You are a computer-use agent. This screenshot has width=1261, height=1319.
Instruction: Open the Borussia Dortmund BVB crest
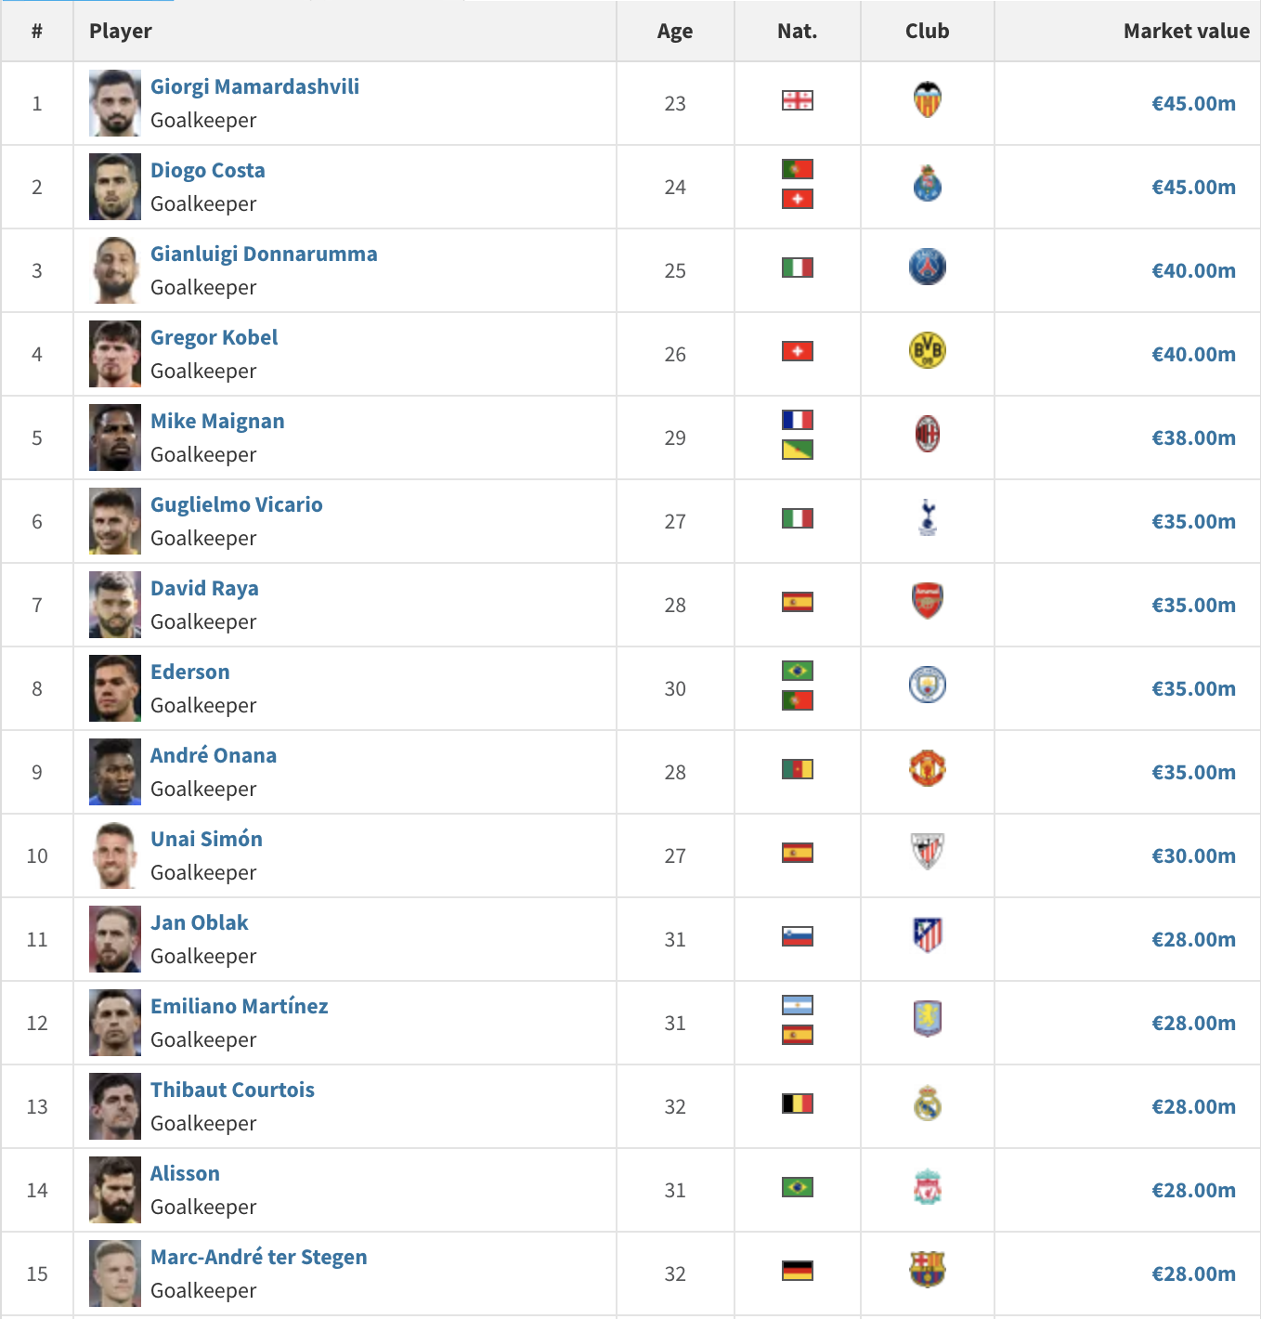927,351
